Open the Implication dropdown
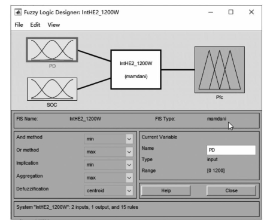This screenshot has height=222, width=270. click(x=108, y=165)
